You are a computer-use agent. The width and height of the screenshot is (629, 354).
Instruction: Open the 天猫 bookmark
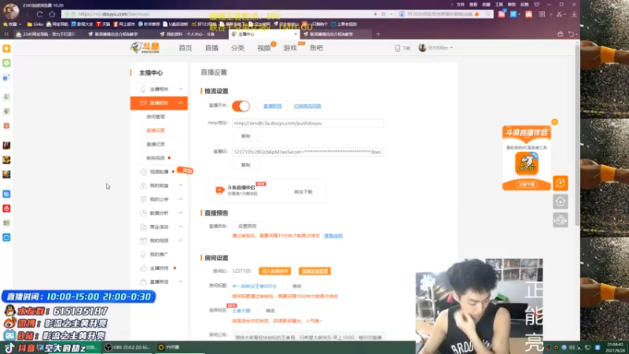(103, 24)
